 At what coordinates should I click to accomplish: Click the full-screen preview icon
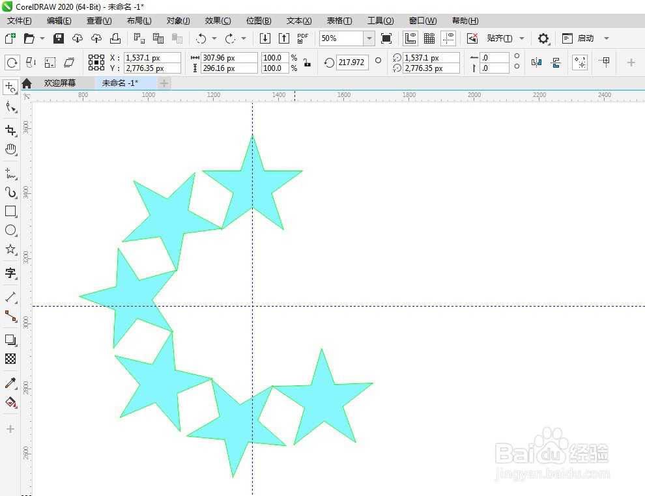(386, 38)
